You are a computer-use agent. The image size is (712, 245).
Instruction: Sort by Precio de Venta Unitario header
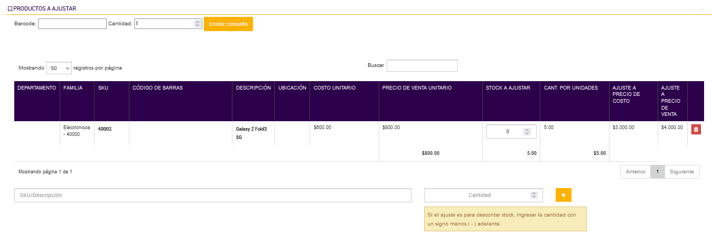[x=417, y=88]
